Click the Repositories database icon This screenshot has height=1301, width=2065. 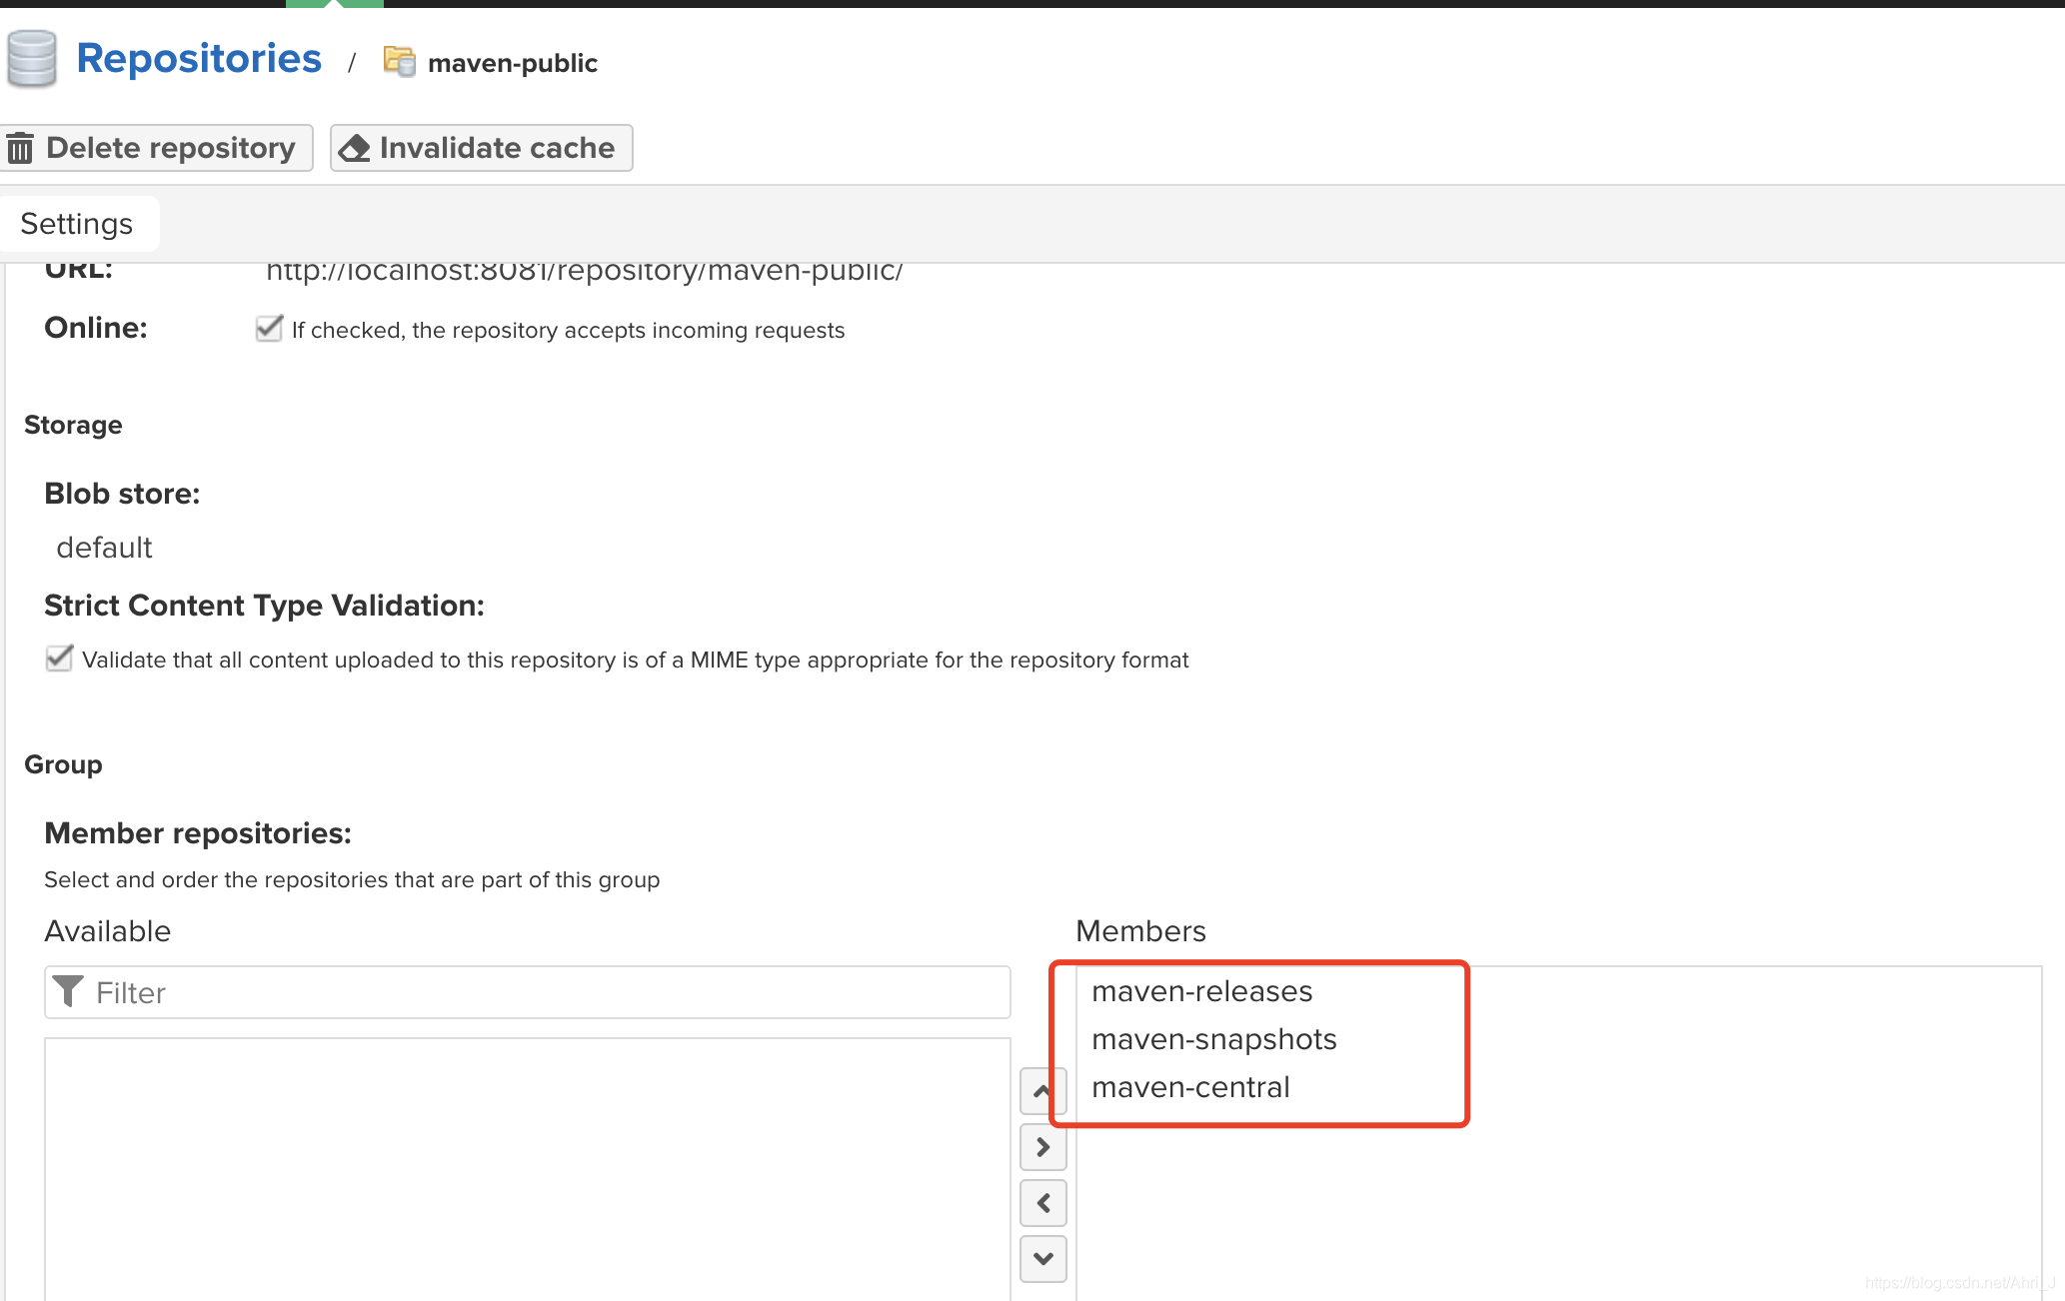[32, 59]
